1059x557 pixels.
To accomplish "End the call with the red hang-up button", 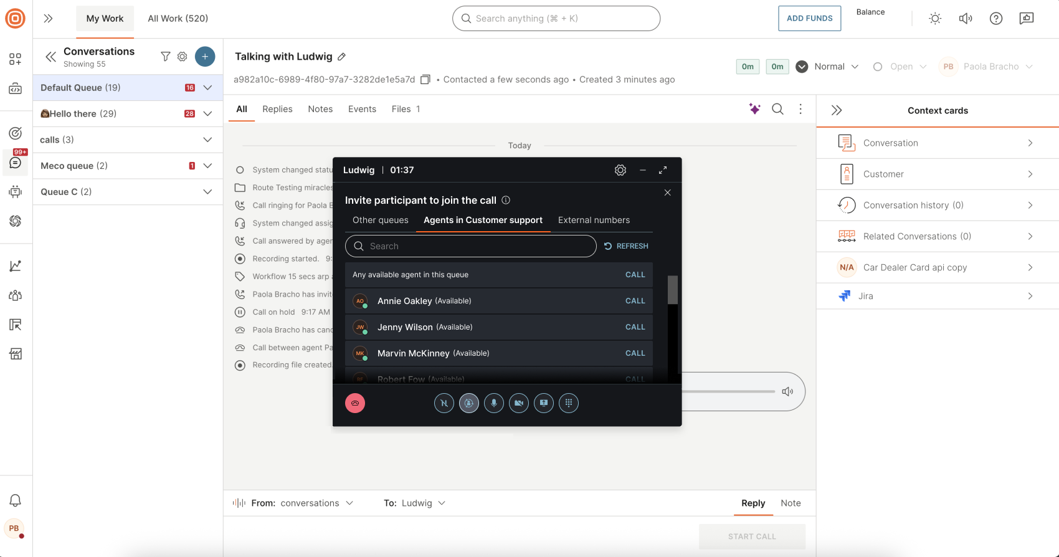I will coord(355,403).
